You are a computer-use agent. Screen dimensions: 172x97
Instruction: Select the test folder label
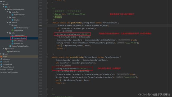[6, 54]
